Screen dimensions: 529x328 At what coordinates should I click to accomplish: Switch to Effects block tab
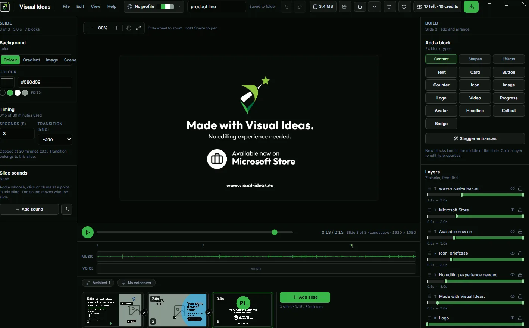click(508, 59)
